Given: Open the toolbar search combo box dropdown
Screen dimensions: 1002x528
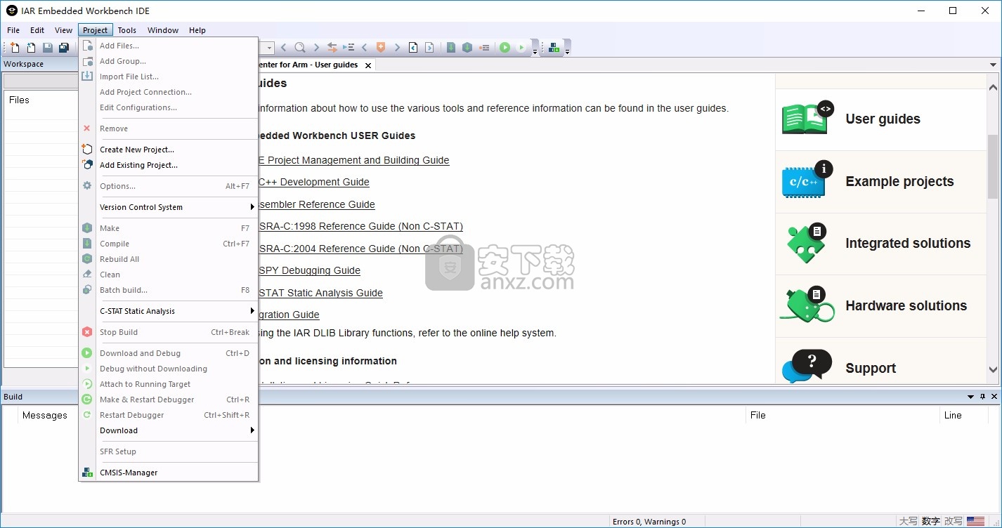Looking at the screenshot, I should click(x=270, y=48).
